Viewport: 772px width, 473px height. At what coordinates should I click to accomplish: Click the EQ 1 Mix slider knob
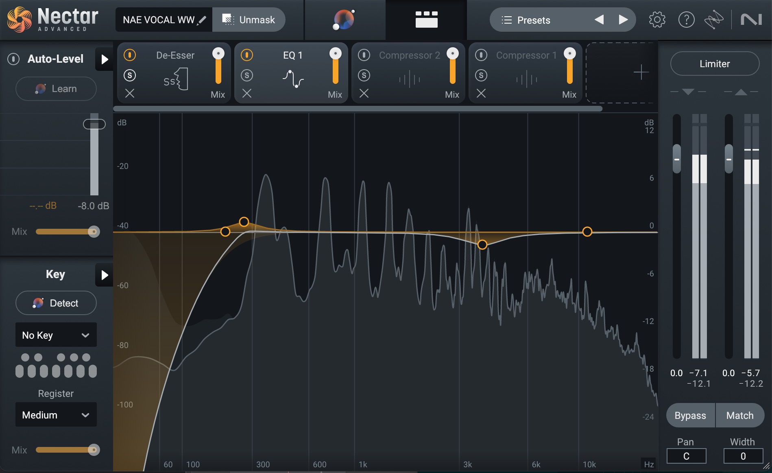pos(336,53)
